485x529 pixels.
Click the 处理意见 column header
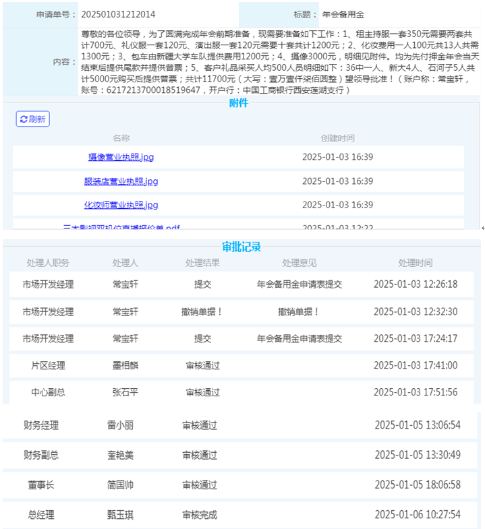299,263
